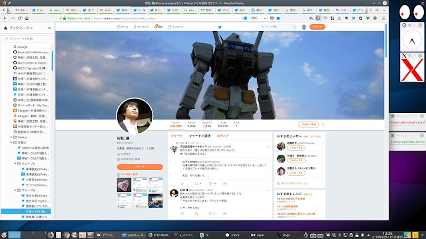Click the Twitter bird logo in the top navigation
This screenshot has width=426, height=239.
[x=220, y=27]
